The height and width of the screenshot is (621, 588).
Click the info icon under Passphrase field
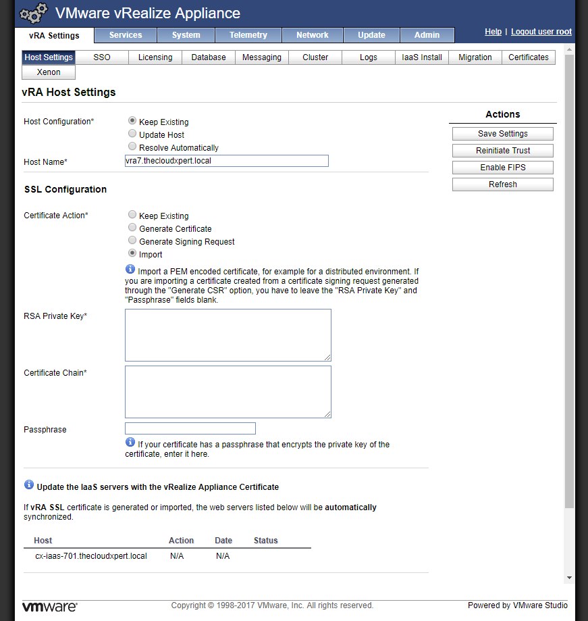coord(130,443)
